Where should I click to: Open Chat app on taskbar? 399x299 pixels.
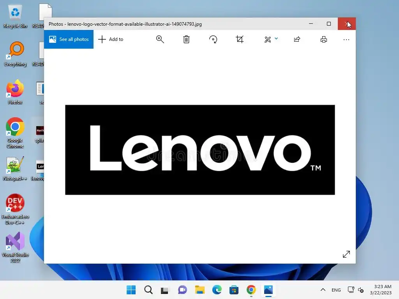coord(182,290)
